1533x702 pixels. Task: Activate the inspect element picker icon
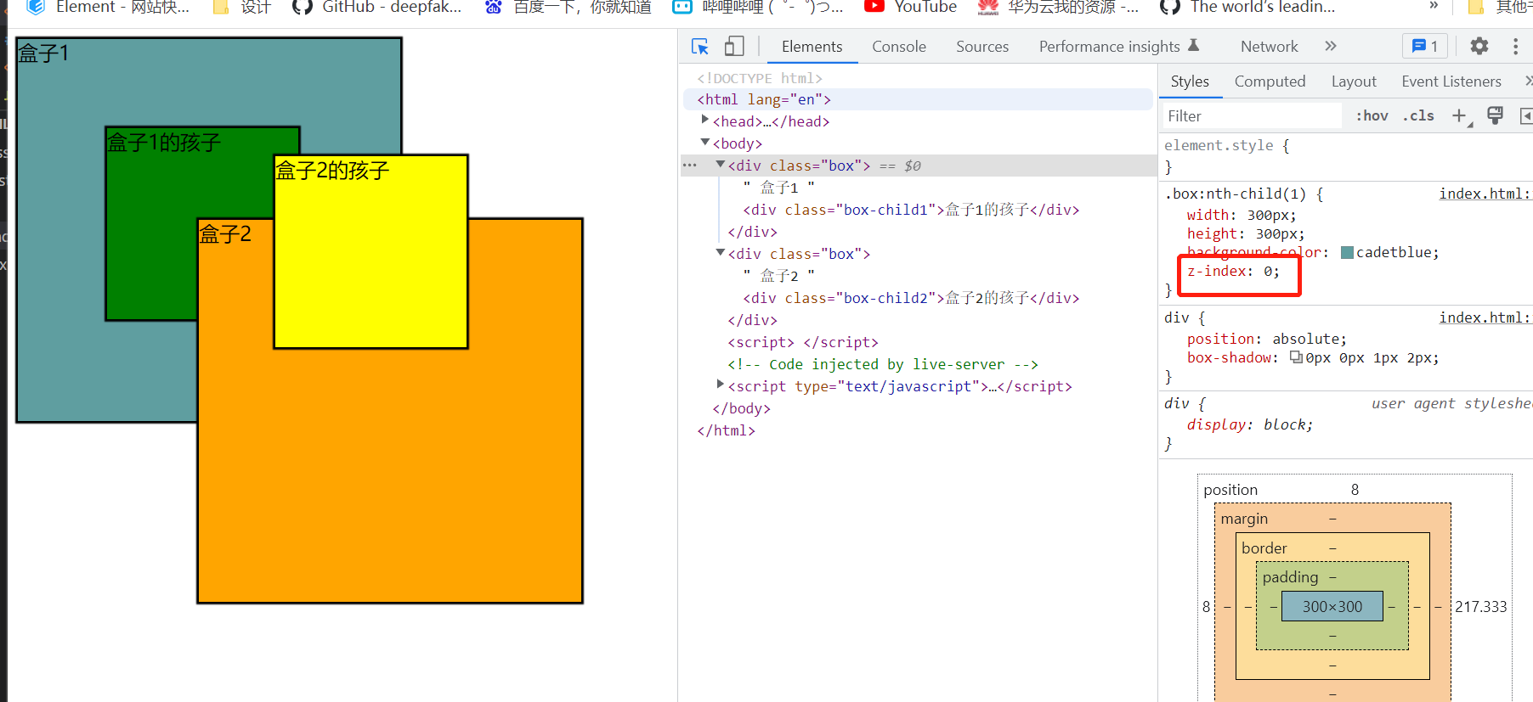click(x=700, y=47)
